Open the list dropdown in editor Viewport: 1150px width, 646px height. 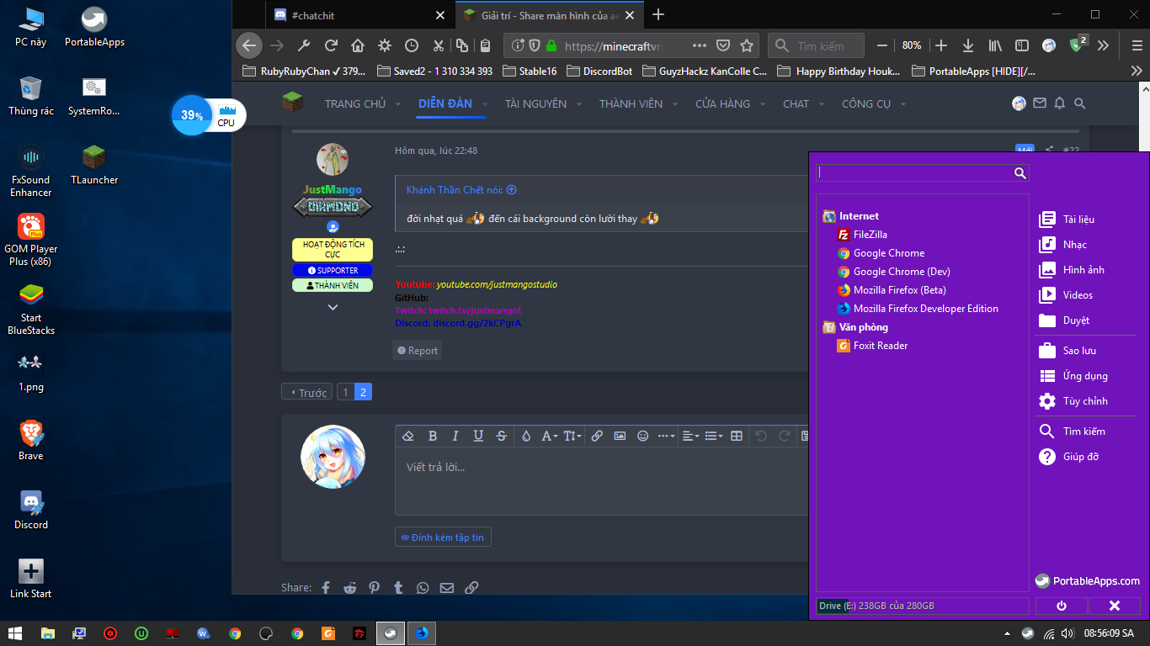click(714, 436)
